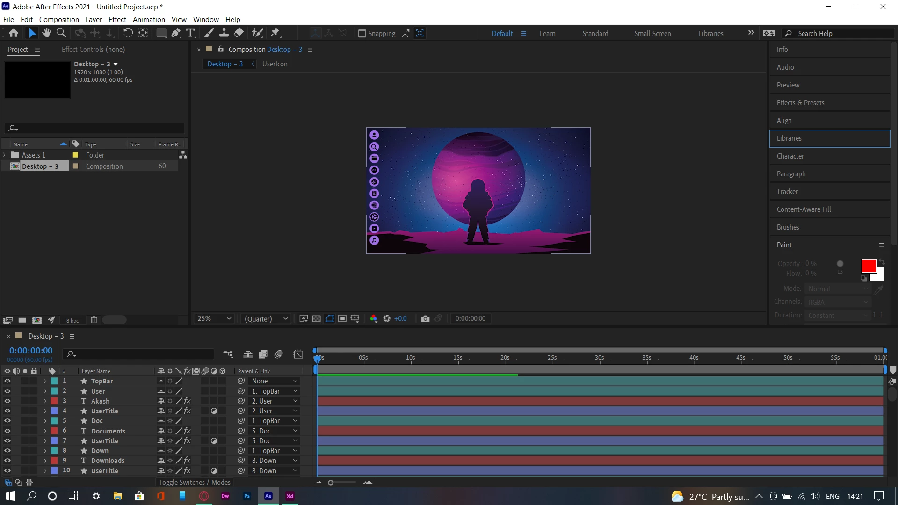Hide the TopBar layer with eye icon
Image resolution: width=898 pixels, height=505 pixels.
click(7, 381)
